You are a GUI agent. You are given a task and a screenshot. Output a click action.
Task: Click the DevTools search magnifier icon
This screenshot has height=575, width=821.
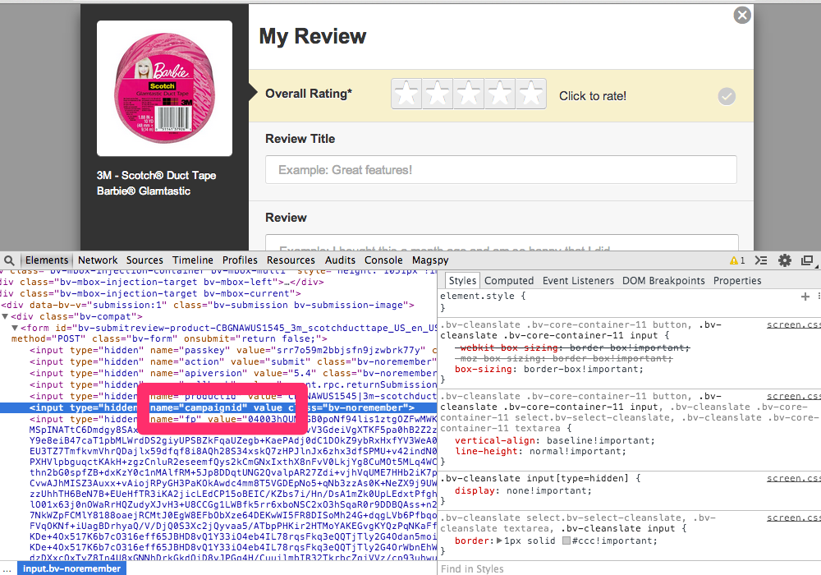(x=9, y=260)
